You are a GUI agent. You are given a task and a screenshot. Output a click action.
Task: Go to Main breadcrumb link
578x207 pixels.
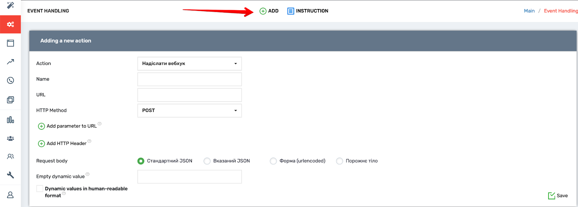click(529, 11)
